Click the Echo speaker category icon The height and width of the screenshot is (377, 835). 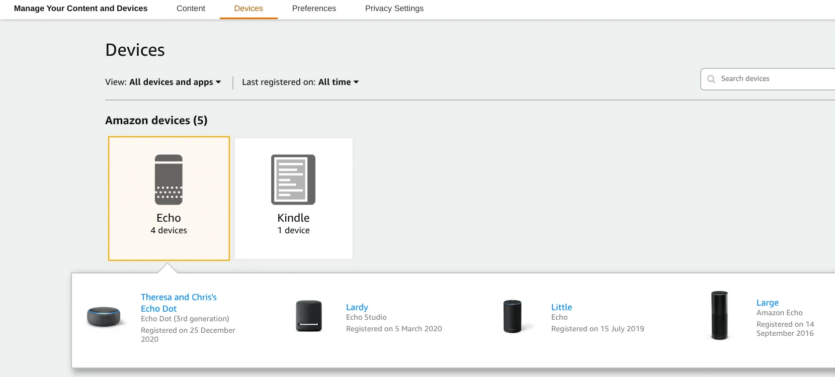(169, 179)
